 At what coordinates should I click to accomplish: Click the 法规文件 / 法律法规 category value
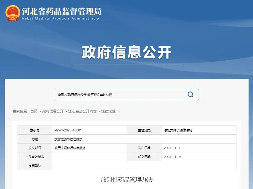point(178,130)
